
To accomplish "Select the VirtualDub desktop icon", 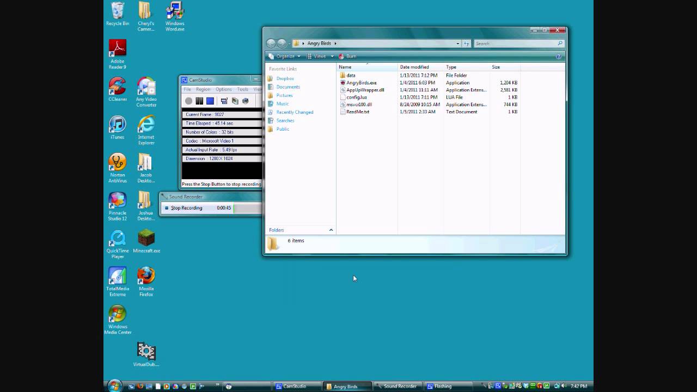I will click(146, 355).
